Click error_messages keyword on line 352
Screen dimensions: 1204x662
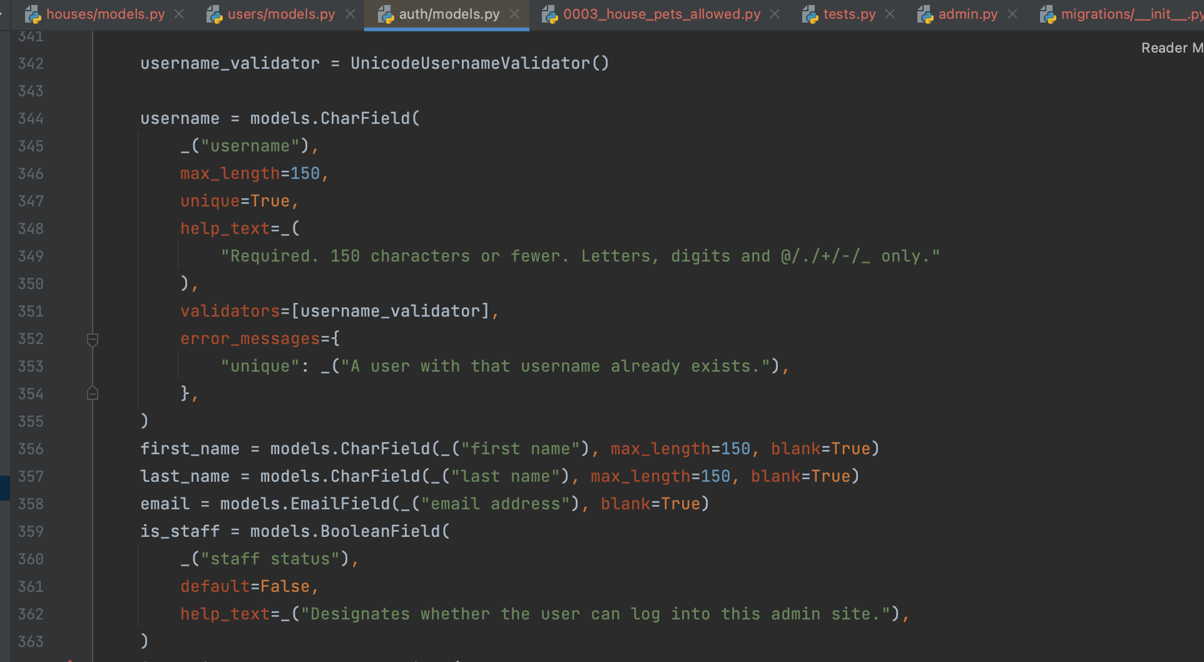coord(250,339)
